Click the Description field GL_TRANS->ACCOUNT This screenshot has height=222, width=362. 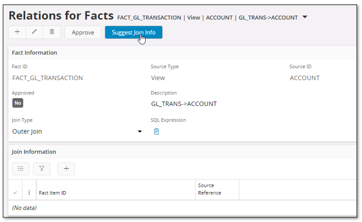(x=184, y=104)
